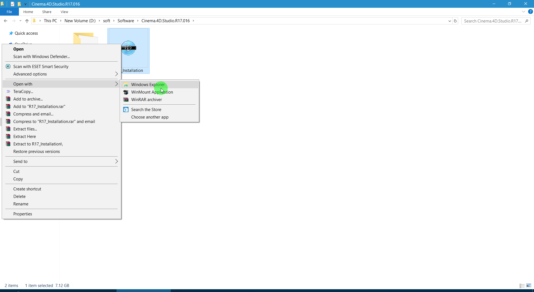This screenshot has height=292, width=534.
Task: Expand Send to submenu arrow
Action: 117,162
